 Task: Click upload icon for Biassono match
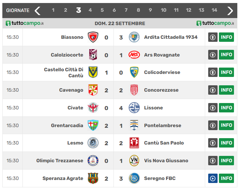(x=213, y=37)
